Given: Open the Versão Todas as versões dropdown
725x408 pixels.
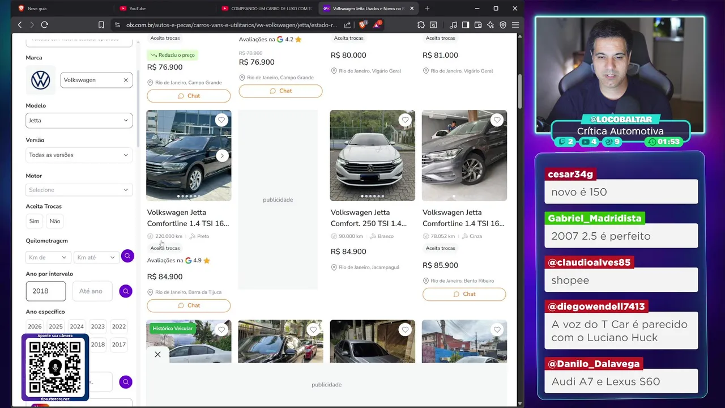Looking at the screenshot, I should pos(79,155).
